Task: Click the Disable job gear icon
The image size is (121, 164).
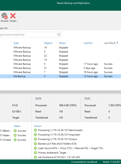Action: 4,16
